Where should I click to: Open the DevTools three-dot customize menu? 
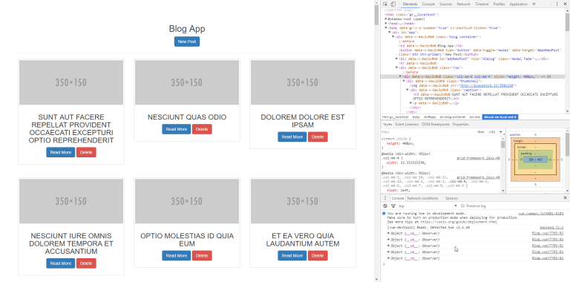(557, 4)
